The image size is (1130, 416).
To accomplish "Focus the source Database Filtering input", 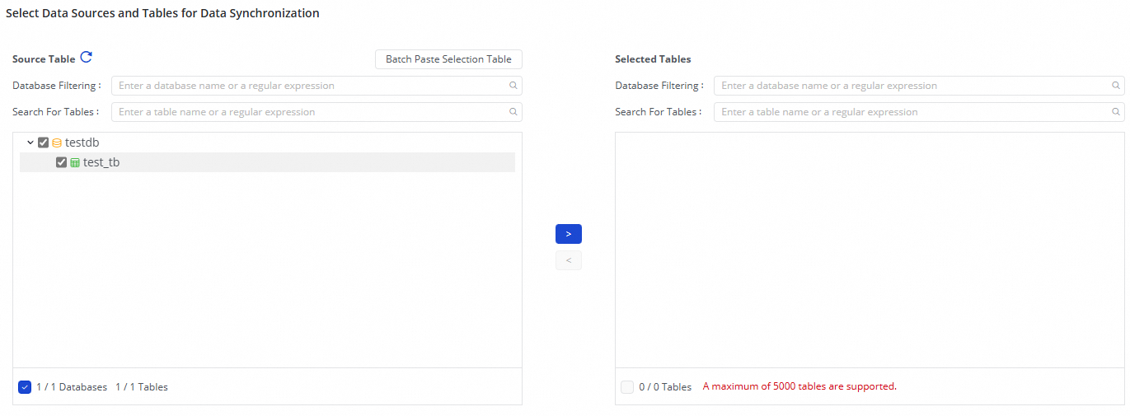I will 309,86.
